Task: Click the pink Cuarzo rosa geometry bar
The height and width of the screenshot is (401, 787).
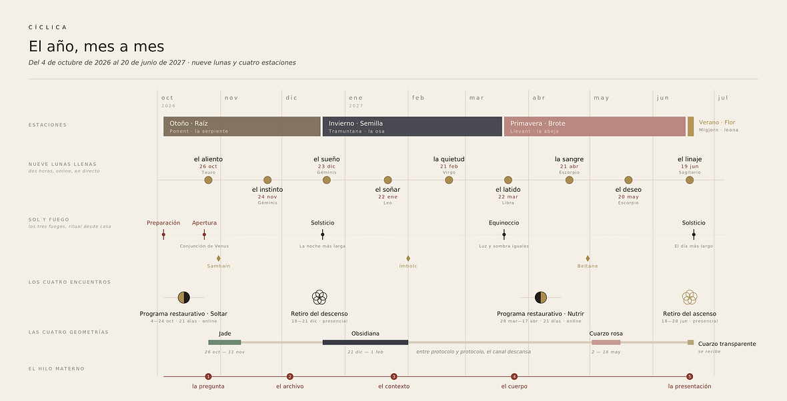Action: point(606,342)
